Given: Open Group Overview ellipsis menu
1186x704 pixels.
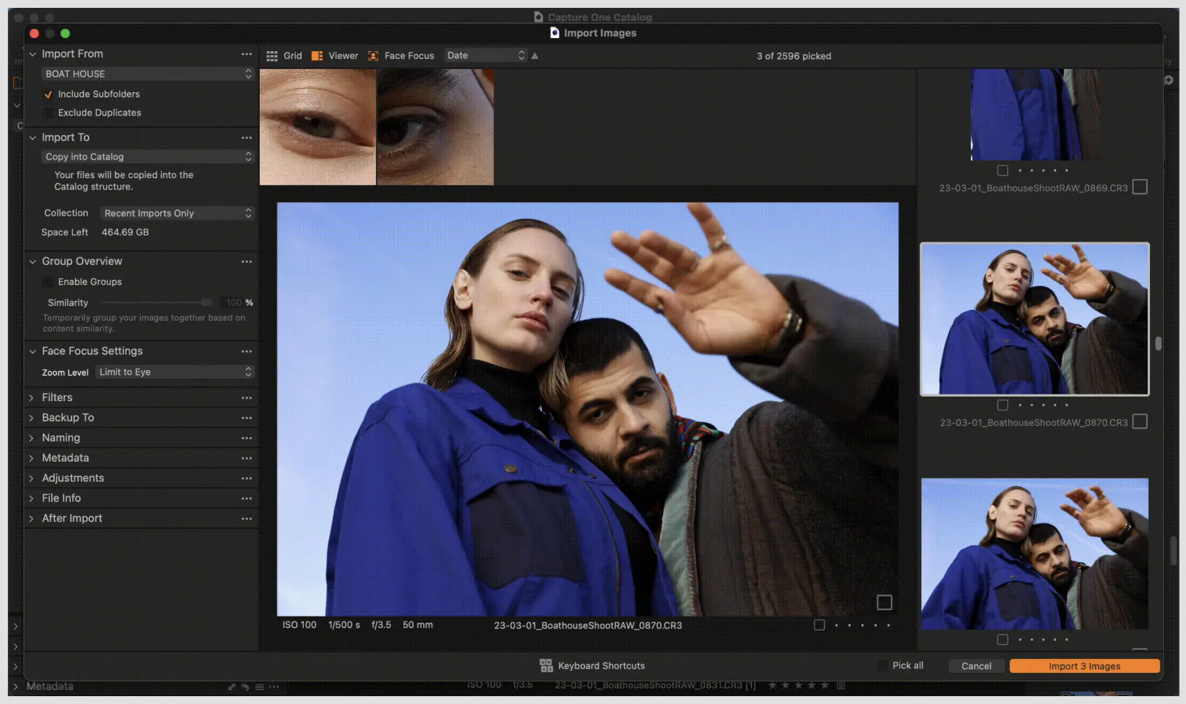Looking at the screenshot, I should coord(246,262).
